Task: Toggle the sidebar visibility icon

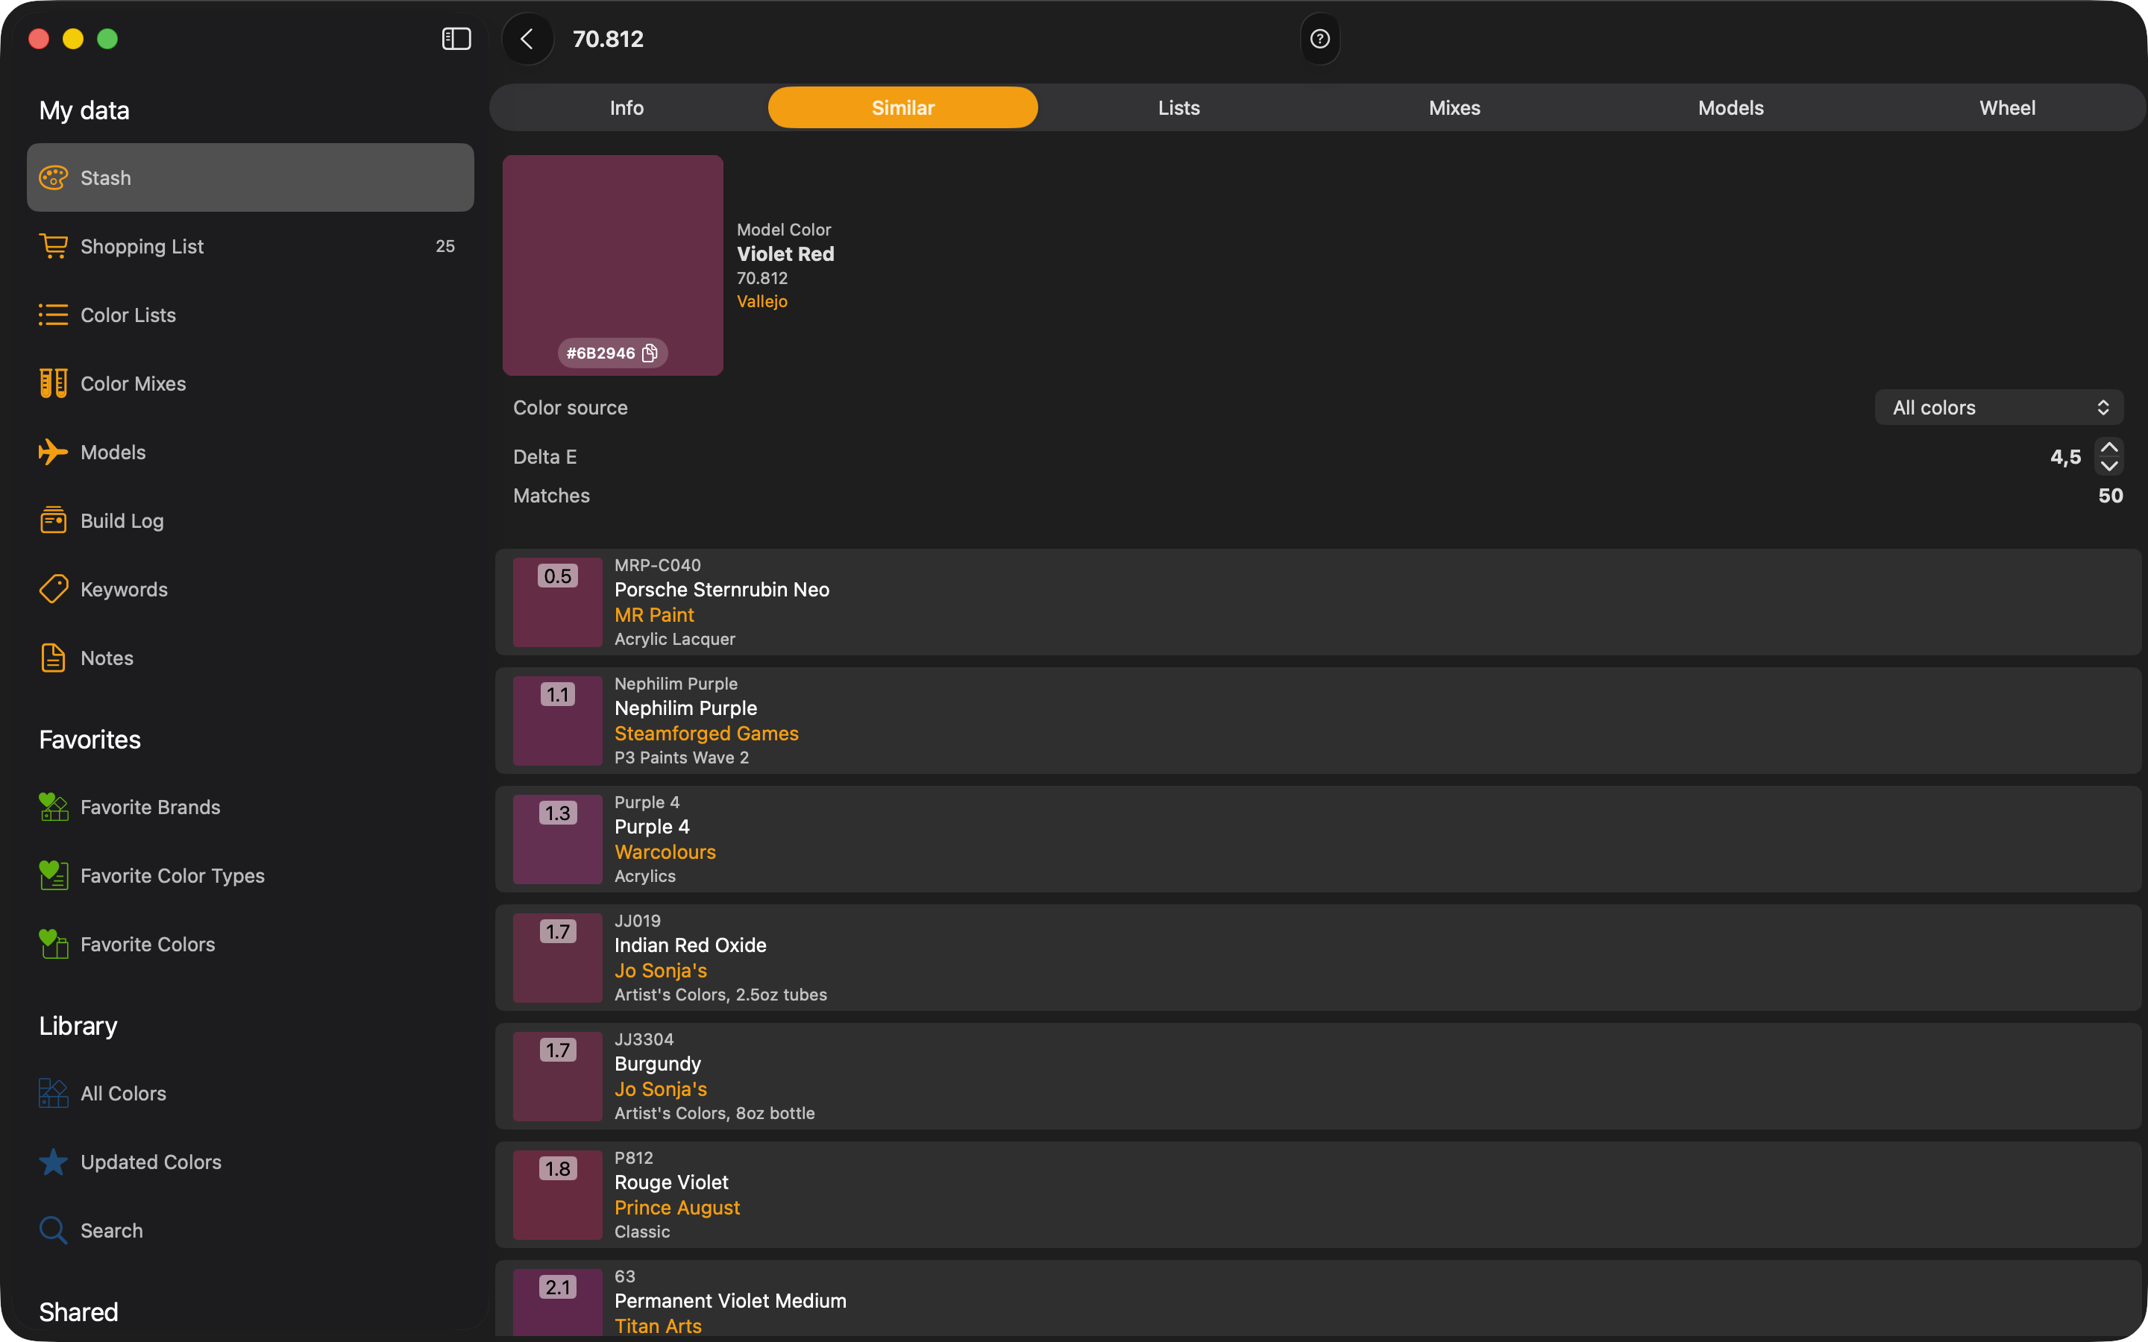Action: point(456,39)
